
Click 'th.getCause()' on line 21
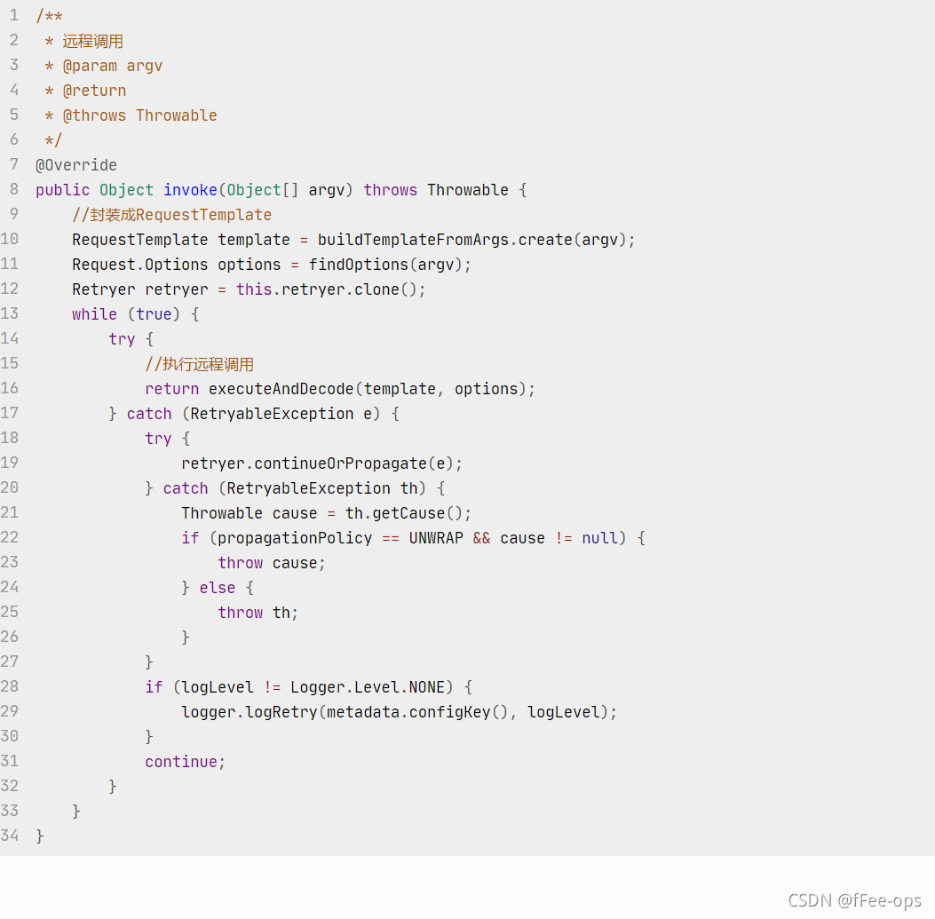404,513
